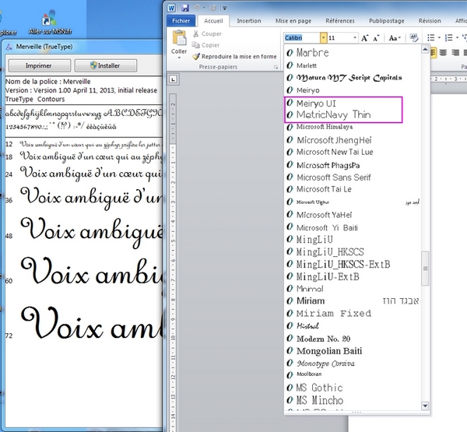The height and width of the screenshot is (432, 467).
Task: Choose Microsoft JhengHei from font list
Action: [x=353, y=140]
